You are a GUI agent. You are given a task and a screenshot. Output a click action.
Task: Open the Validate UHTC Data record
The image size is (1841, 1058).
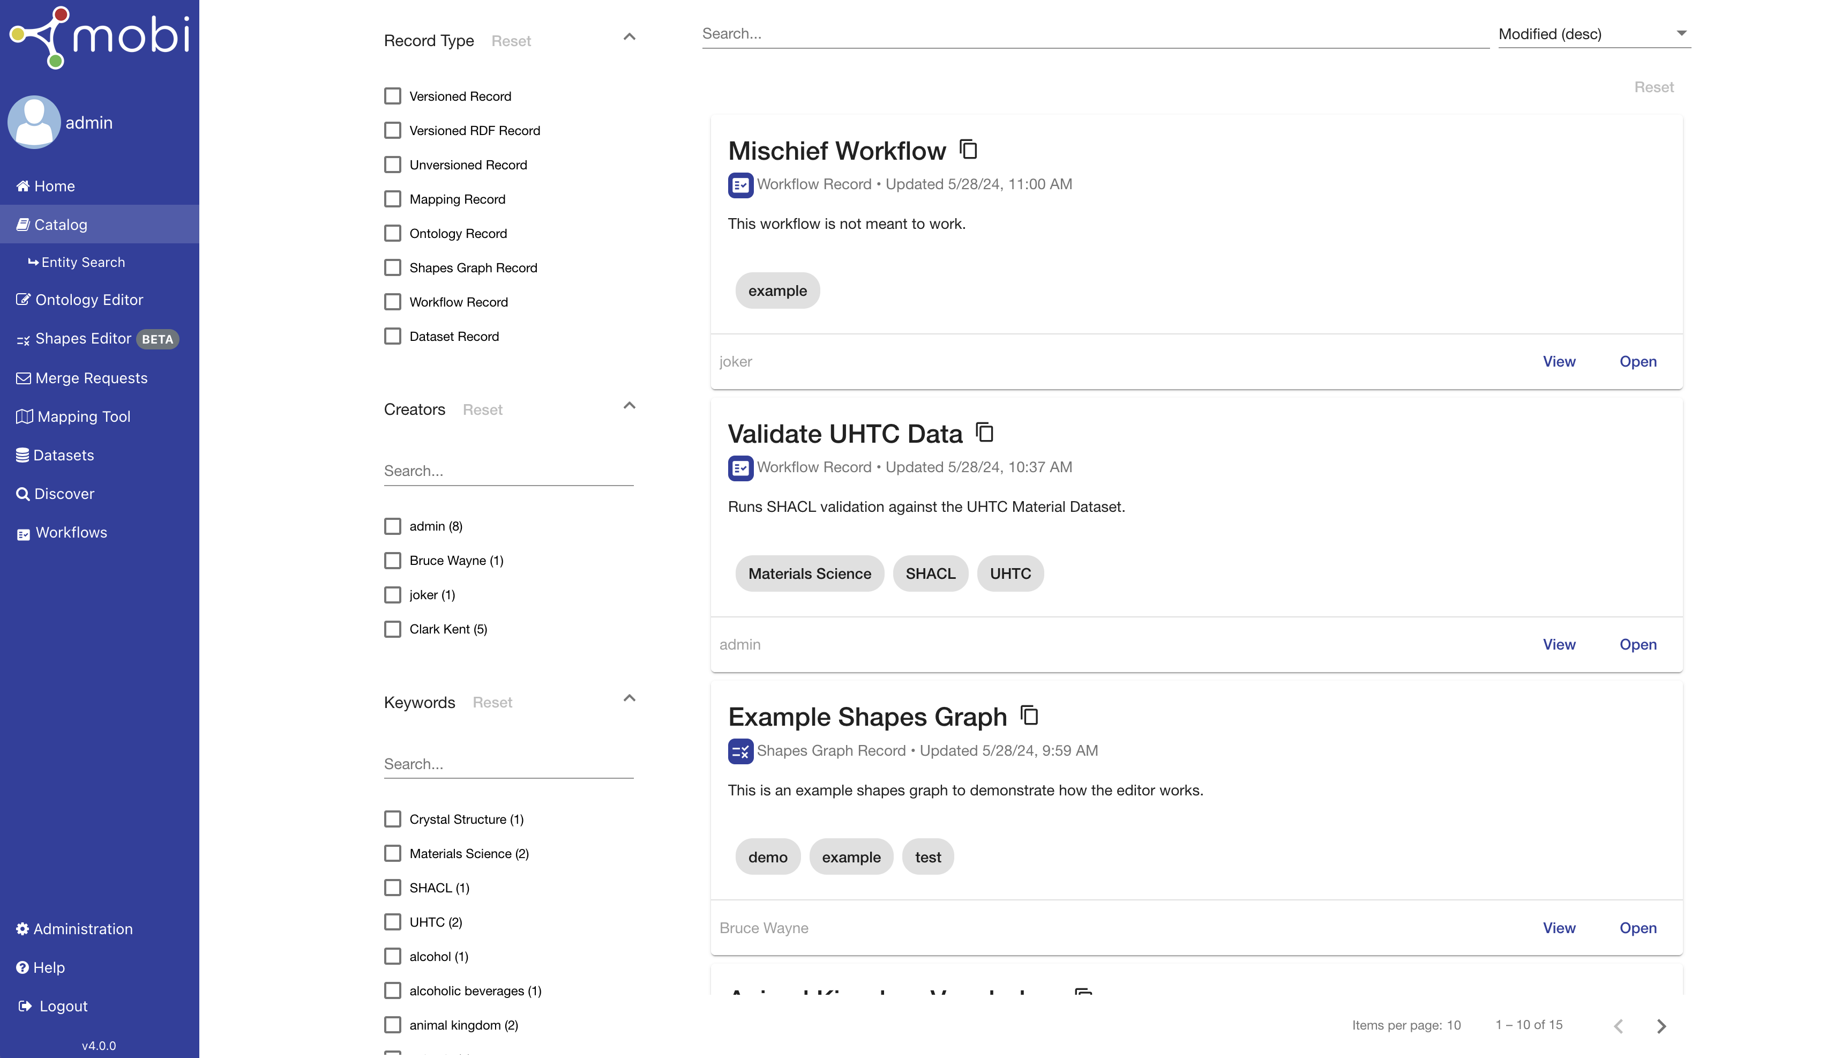point(1637,644)
